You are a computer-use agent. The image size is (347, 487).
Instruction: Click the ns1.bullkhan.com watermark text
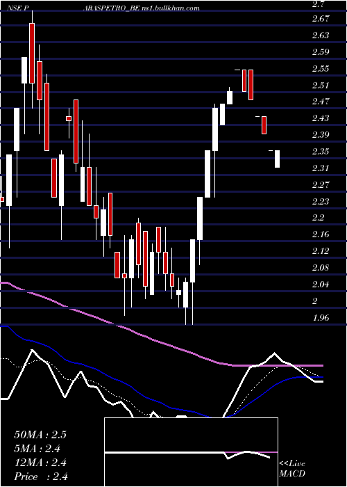(x=170, y=8)
